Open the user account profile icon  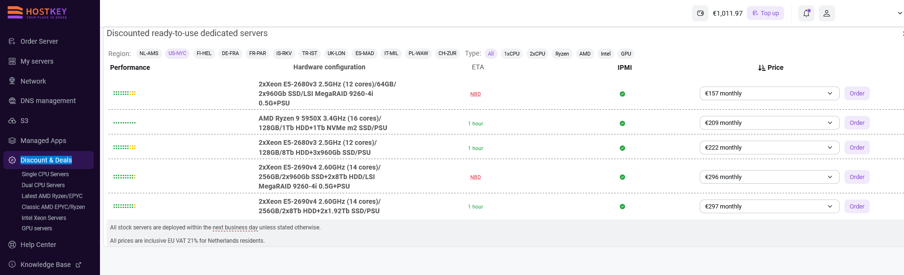(826, 13)
